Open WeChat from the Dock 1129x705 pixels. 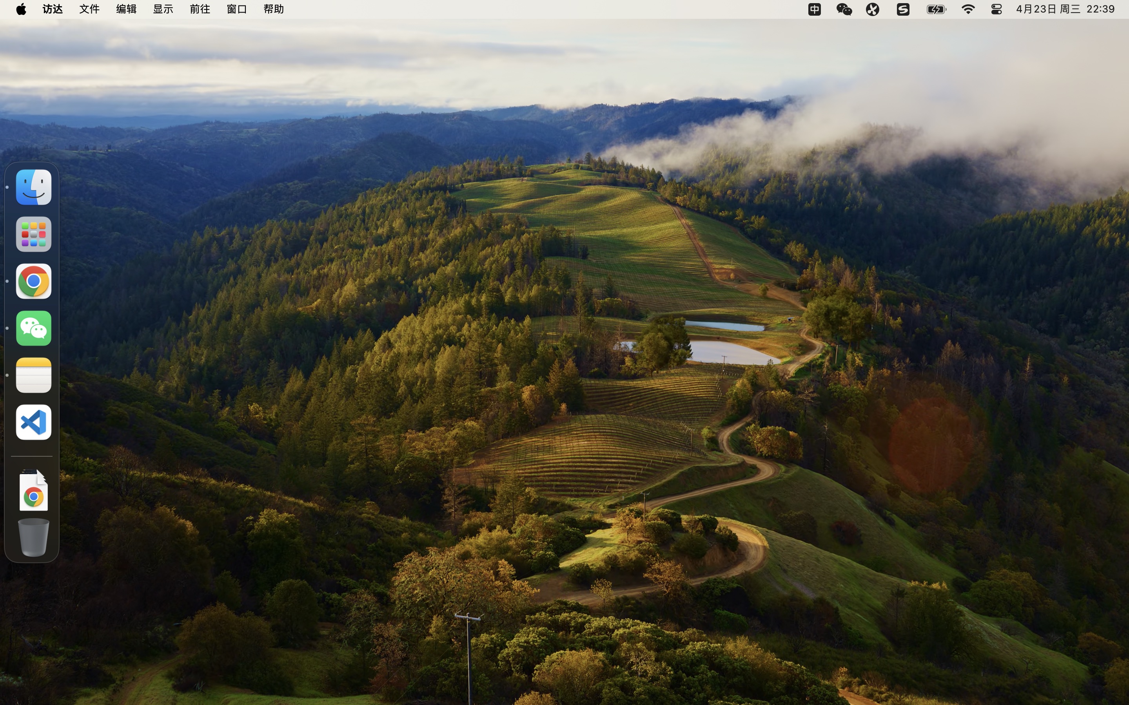tap(34, 328)
